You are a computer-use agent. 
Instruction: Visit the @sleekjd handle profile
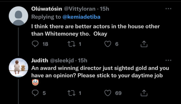click(62, 60)
